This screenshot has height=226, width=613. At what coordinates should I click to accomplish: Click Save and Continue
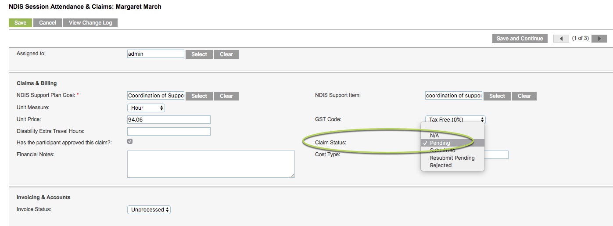[520, 39]
